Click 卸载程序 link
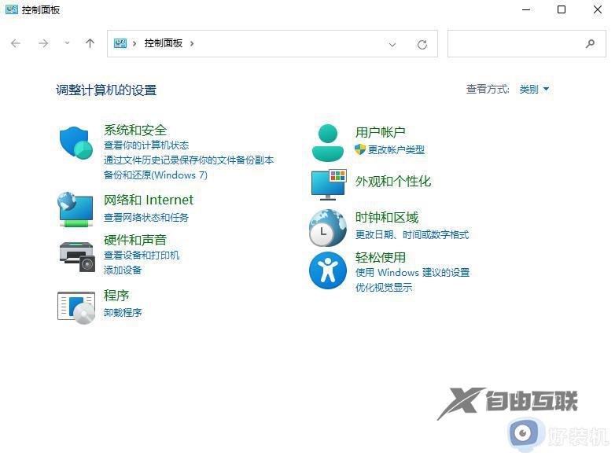Viewport: 615px width, 456px height. (123, 313)
